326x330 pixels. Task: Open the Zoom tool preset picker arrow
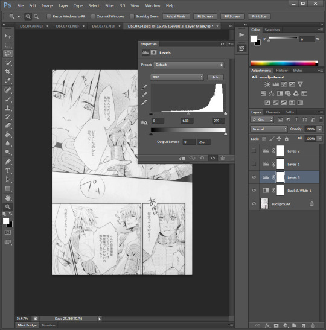point(19,17)
